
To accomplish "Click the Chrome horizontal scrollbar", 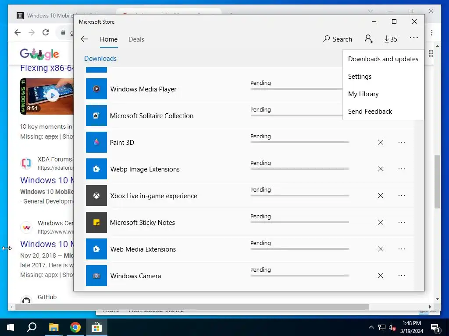I will [192, 307].
